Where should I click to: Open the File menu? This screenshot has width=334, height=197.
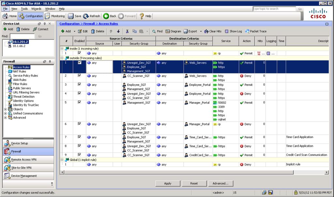(x=5, y=9)
